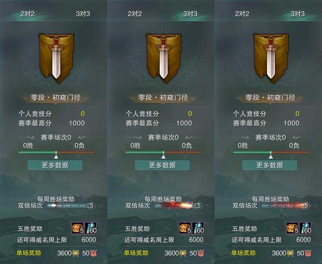Viewport: 322px width, 264px height.
Task: Select the 3对3 tab in middle panel
Action: (x=191, y=14)
